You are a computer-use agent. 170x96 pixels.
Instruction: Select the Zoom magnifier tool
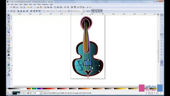[x=9, y=25]
